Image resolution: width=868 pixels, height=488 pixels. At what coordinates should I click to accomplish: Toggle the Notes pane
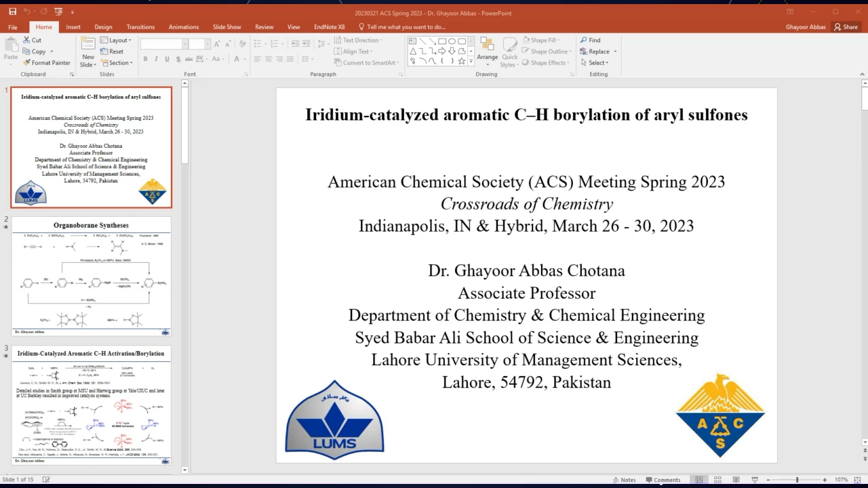[x=623, y=480]
